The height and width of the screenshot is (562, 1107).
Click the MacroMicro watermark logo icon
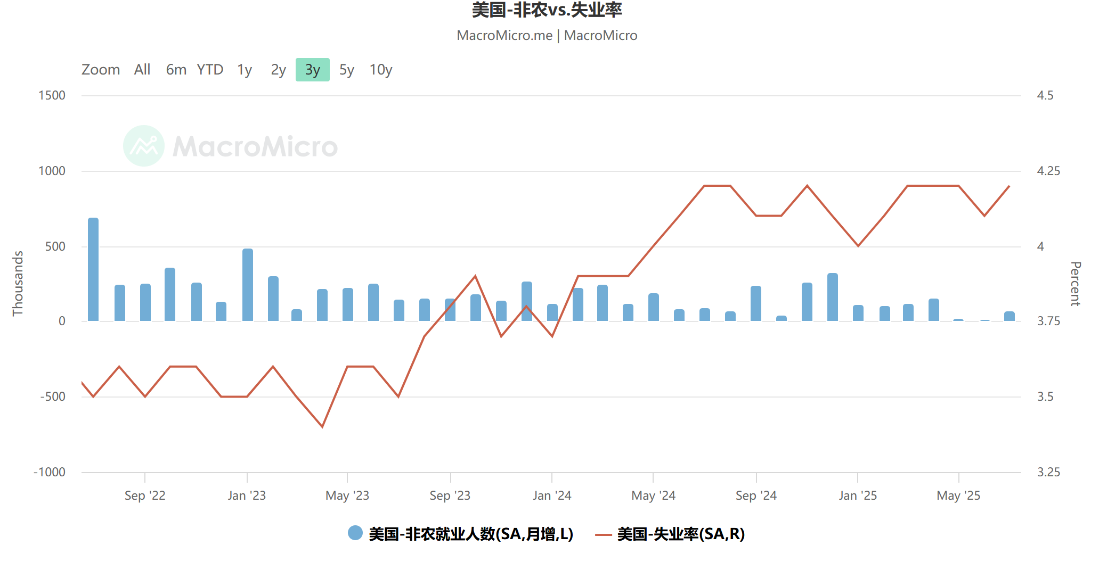pyautogui.click(x=143, y=146)
